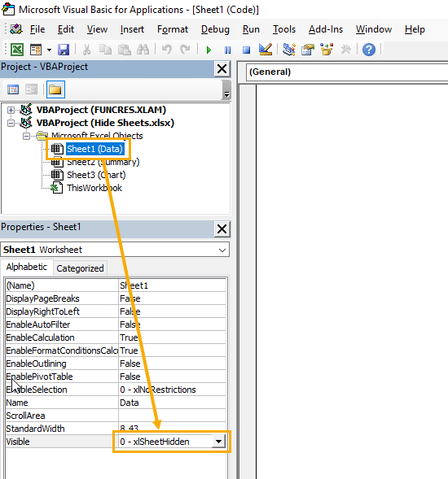
Task: Open the Window menu
Action: coord(374,29)
